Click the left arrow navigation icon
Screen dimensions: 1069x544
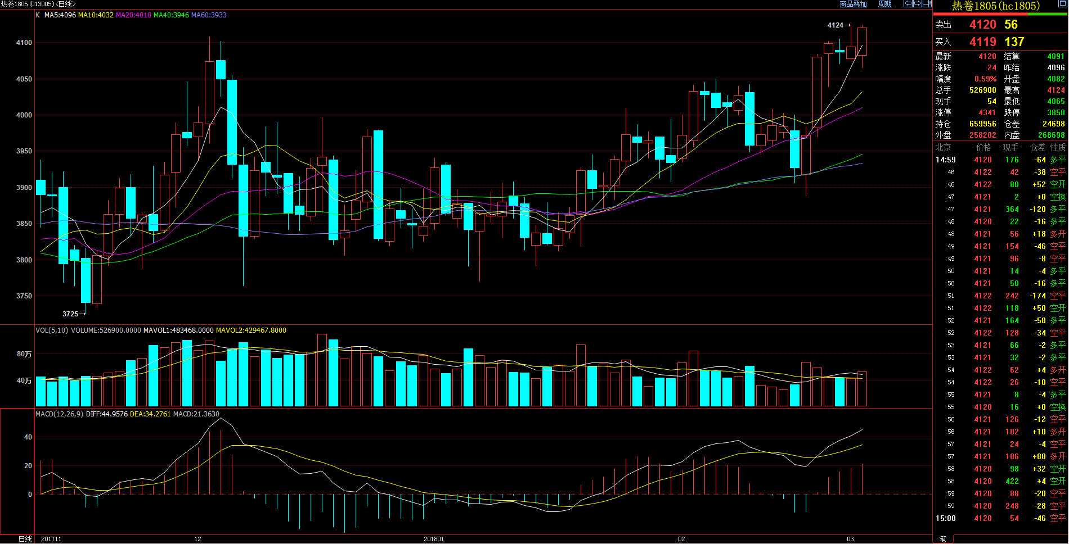coord(908,4)
